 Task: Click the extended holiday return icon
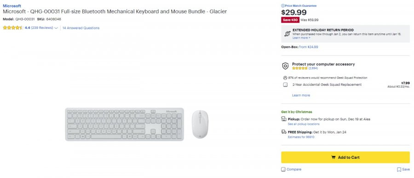click(x=287, y=33)
